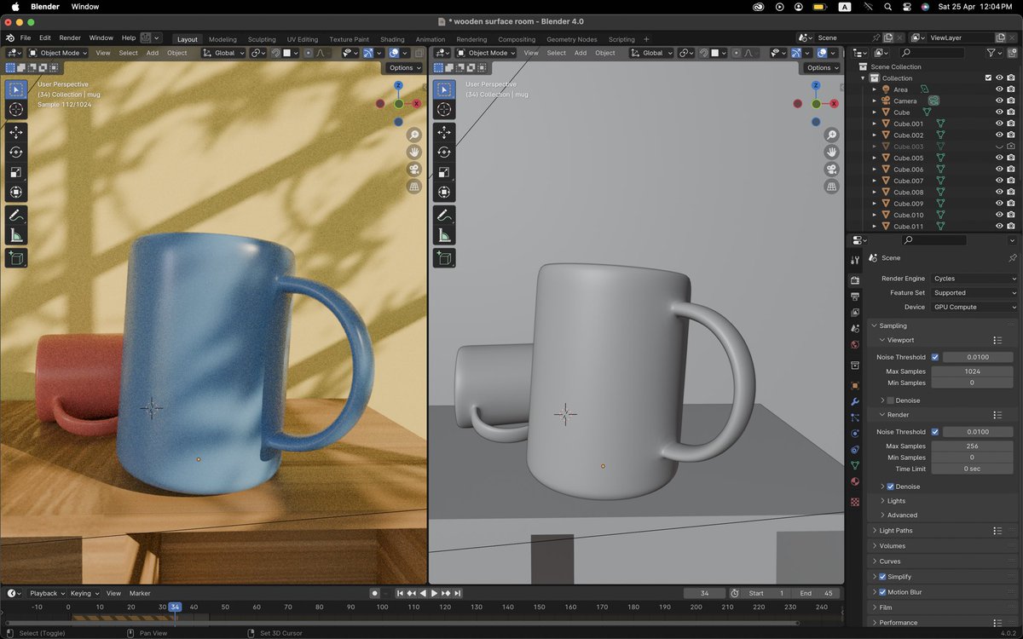This screenshot has height=639, width=1023.
Task: Open the Add menu in right viewport
Action: coord(581,53)
